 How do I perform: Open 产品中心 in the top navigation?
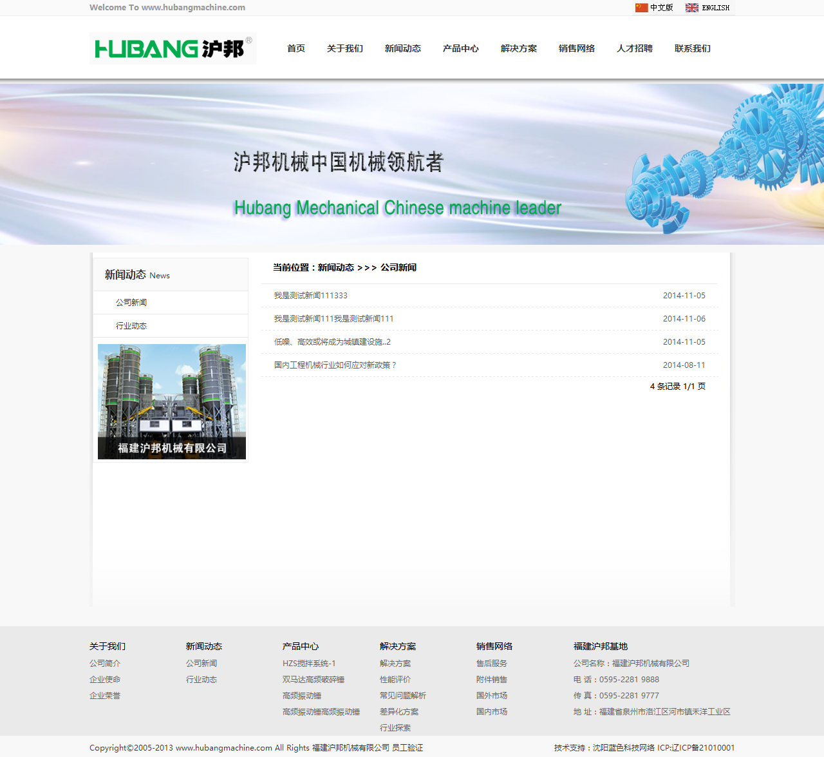(461, 48)
